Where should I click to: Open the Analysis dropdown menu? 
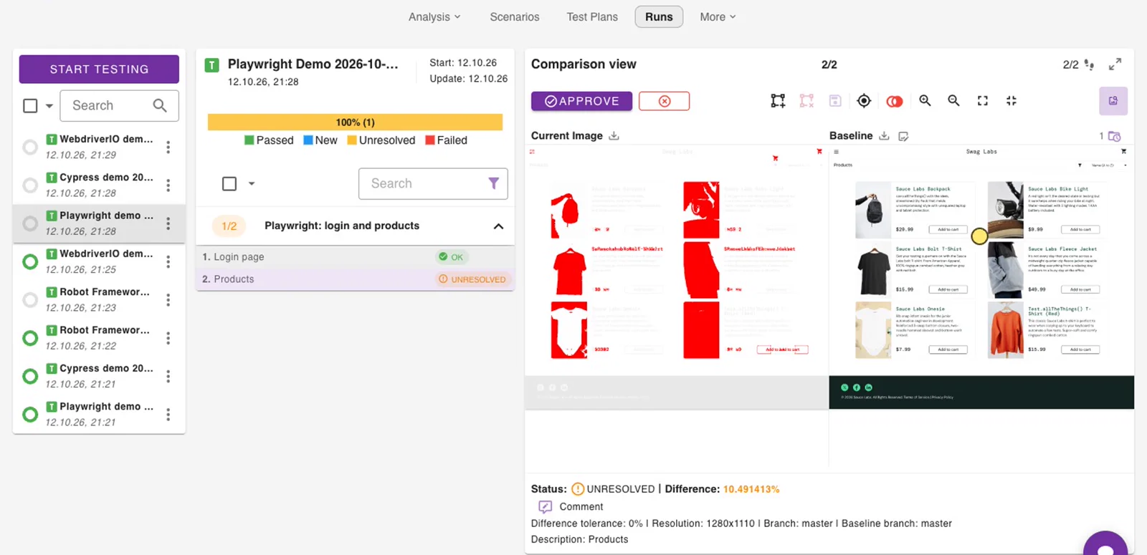[434, 16]
